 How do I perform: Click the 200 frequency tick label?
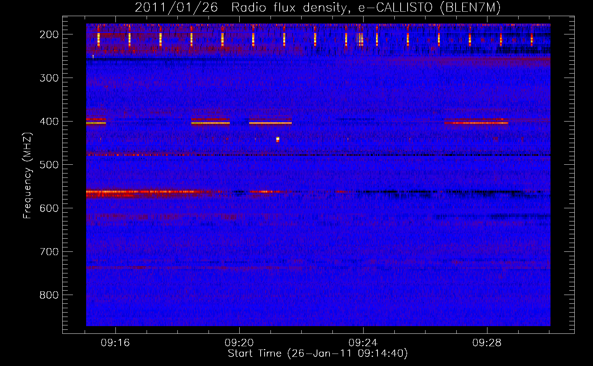click(49, 34)
